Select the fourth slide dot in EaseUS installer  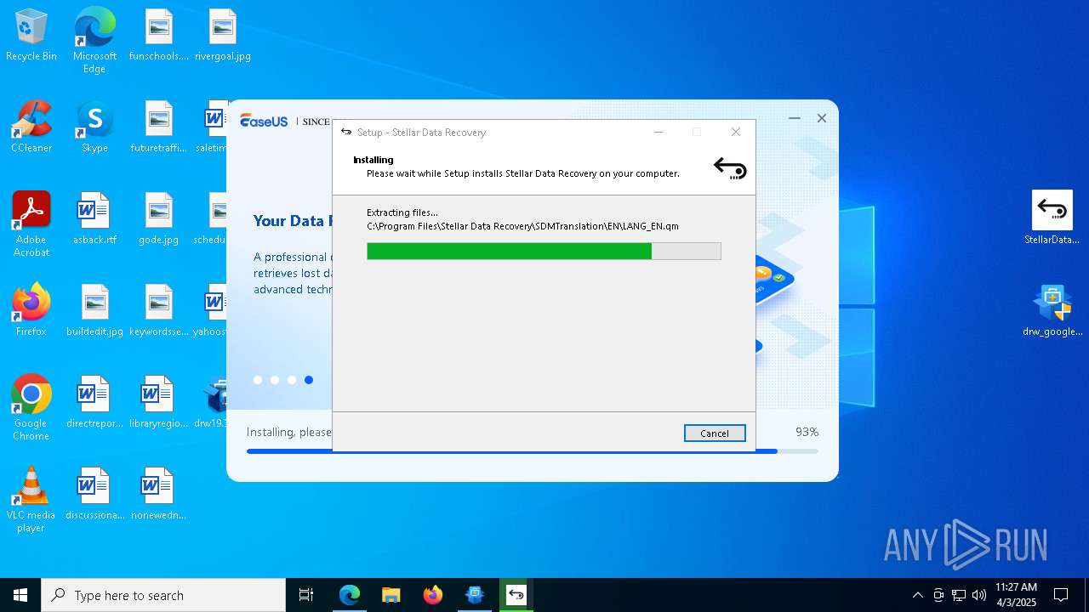pos(309,380)
